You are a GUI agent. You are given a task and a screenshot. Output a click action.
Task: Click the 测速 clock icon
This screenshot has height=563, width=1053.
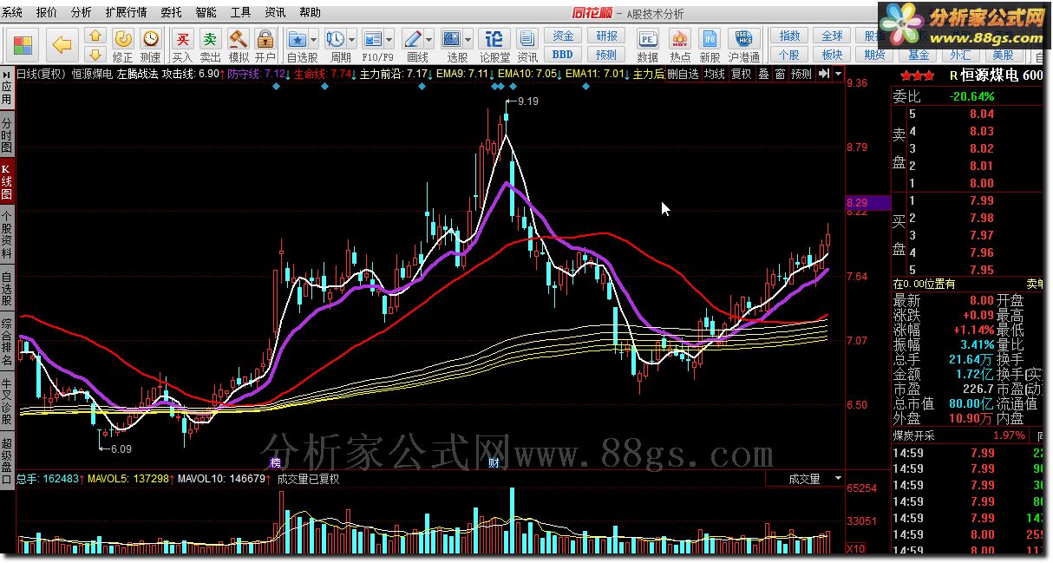click(x=151, y=38)
